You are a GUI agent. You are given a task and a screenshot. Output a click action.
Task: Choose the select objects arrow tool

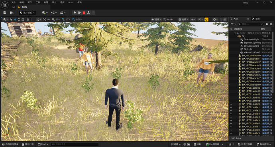pos(11,20)
